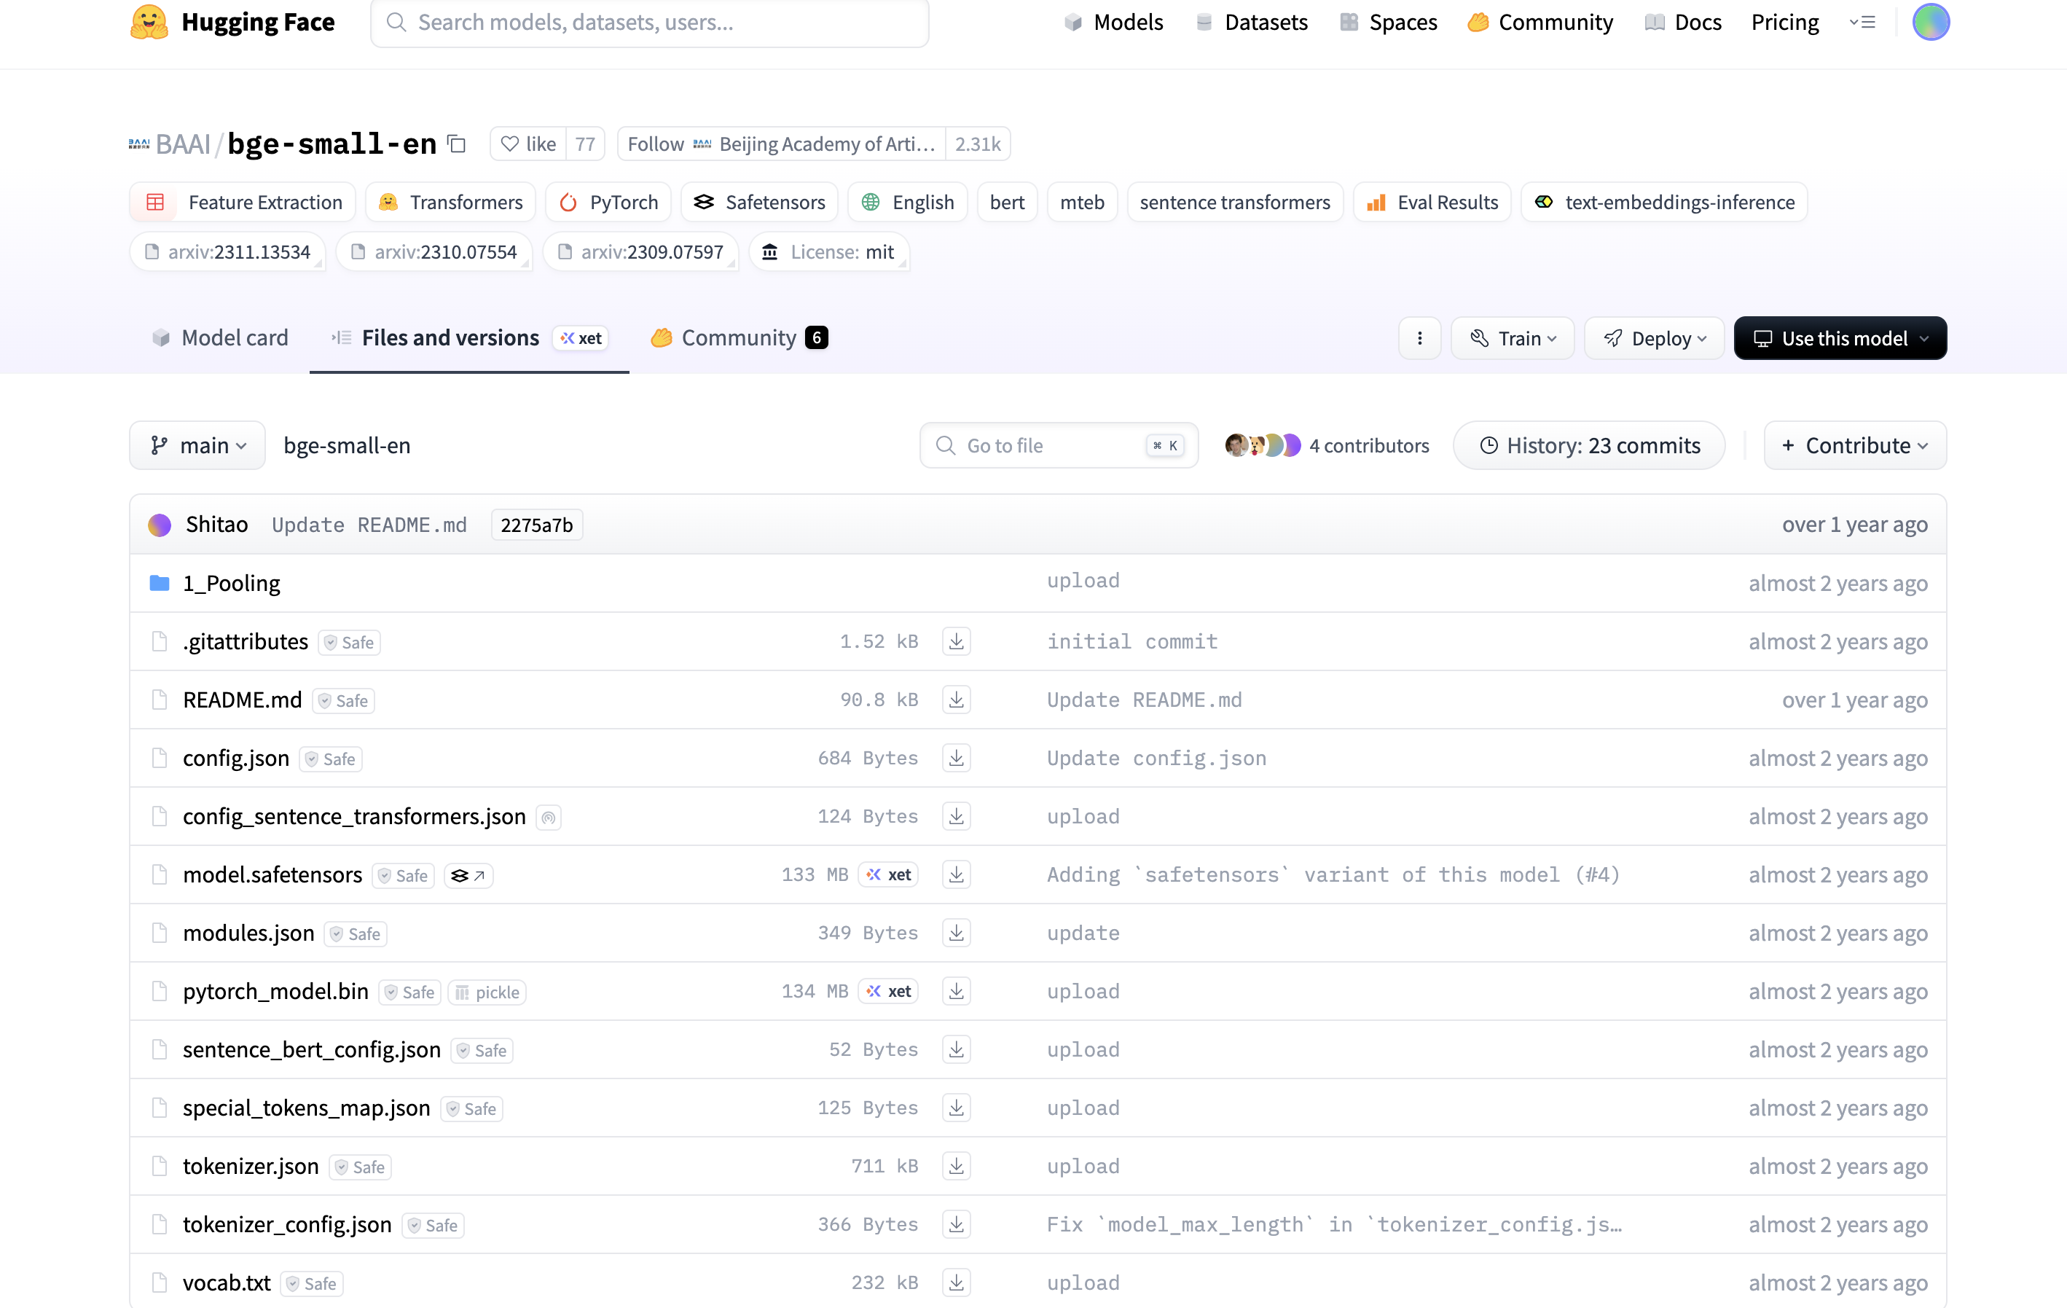Download README.md via download icon
This screenshot has width=2067, height=1308.
tap(956, 700)
